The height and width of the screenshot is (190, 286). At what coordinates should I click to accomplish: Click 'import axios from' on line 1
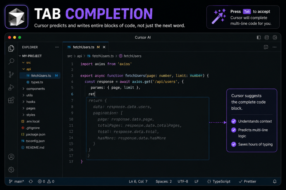pyautogui.click(x=98, y=64)
